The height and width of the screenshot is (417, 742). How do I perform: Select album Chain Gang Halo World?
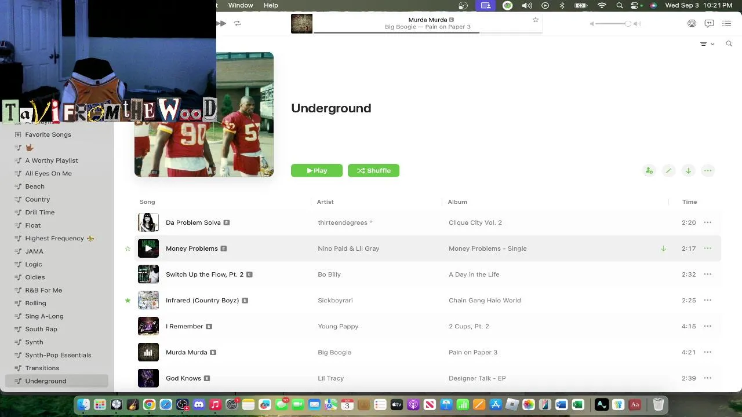tap(485, 300)
